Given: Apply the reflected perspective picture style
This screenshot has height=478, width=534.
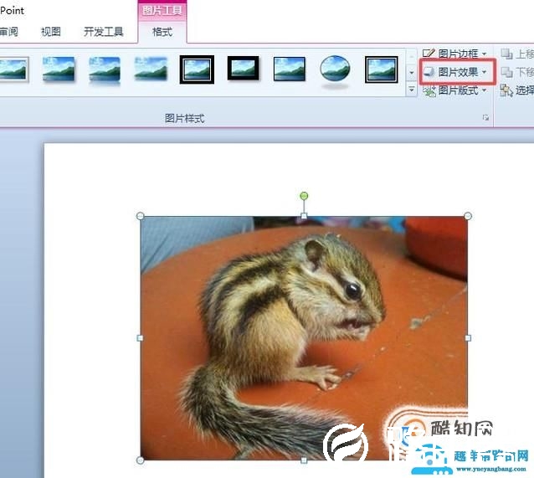Looking at the screenshot, I should pos(105,69).
